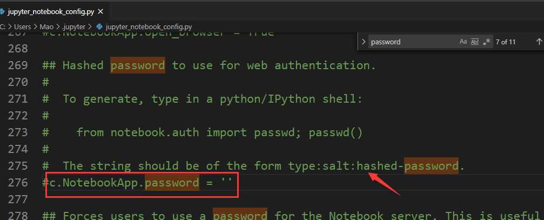Open the .jupyter breadcrumb folder
Viewport: 544px width, 220px height.
point(74,26)
